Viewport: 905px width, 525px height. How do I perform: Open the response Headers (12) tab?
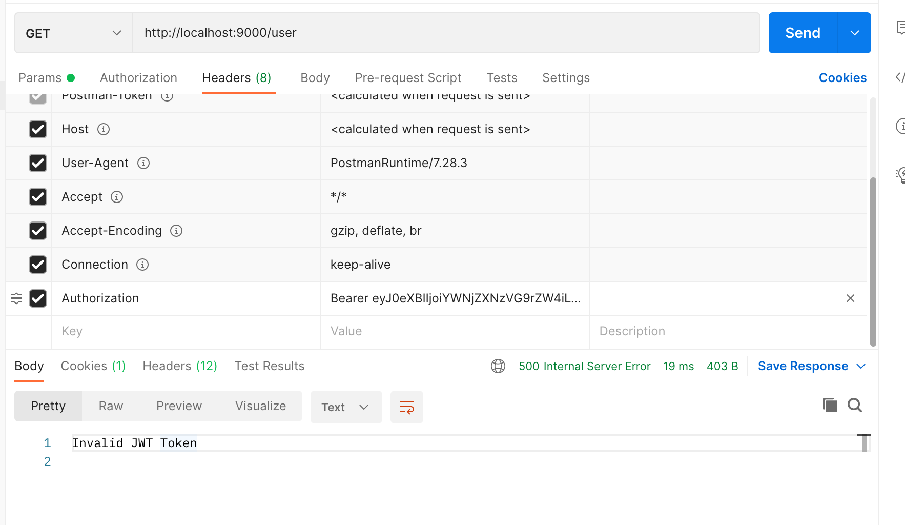[x=180, y=366]
